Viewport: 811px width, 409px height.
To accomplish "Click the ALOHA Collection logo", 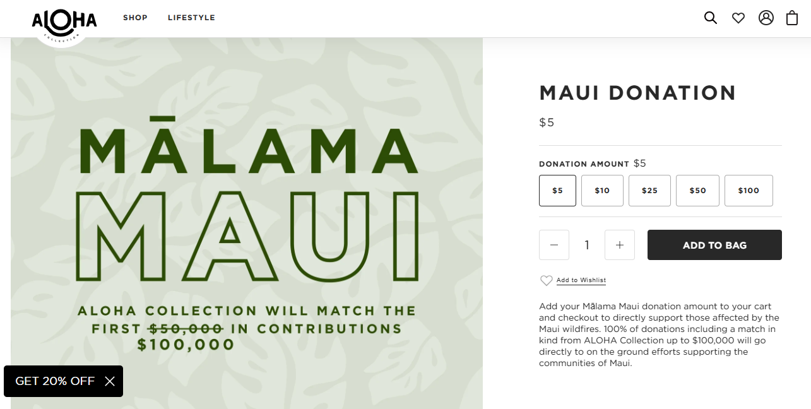I will [64, 23].
